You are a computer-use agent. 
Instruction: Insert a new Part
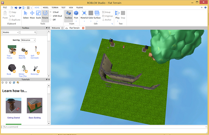click(x=76, y=15)
